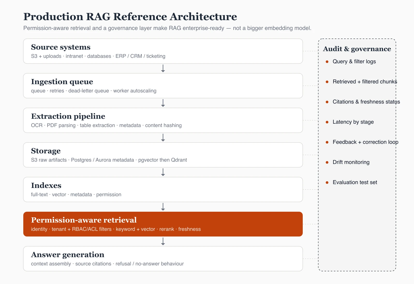Screen dimensions: 414x284
Task: Select the 'Indexes' heading
Action: (x=46, y=185)
